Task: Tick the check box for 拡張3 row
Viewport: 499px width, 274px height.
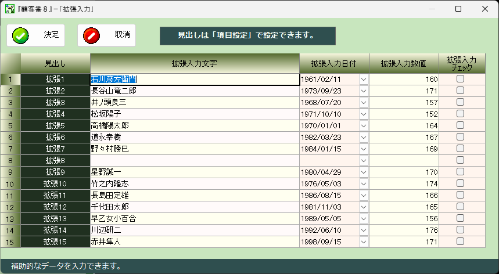Action: coord(460,102)
